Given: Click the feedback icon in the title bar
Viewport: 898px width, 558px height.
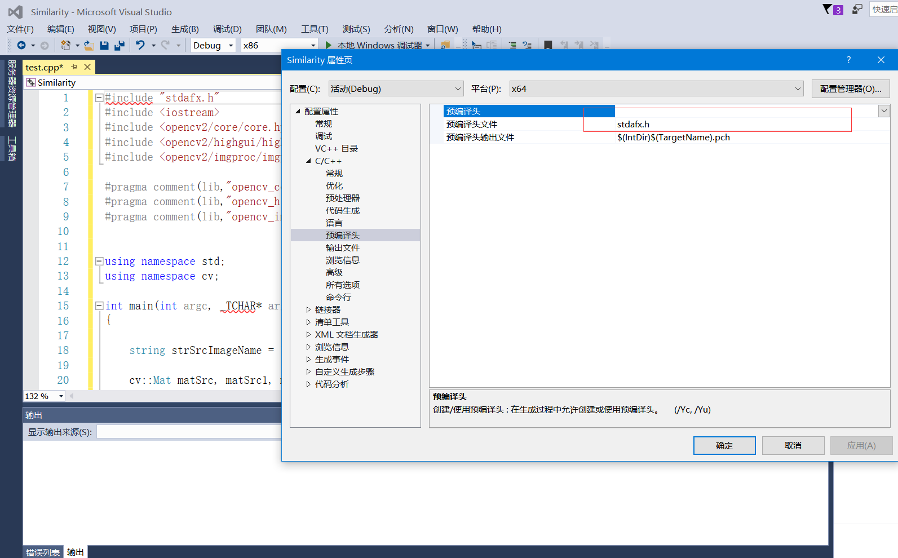Looking at the screenshot, I should (x=857, y=9).
